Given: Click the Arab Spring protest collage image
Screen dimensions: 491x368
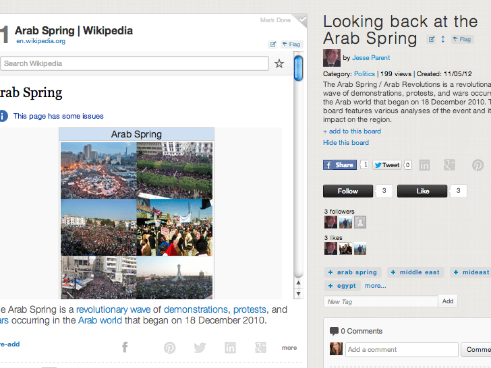Looking at the screenshot, I should [136, 220].
